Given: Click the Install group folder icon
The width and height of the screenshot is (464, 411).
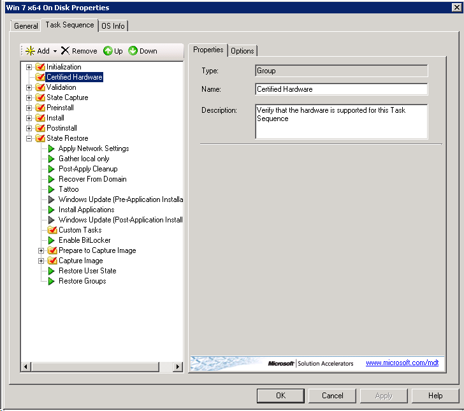Looking at the screenshot, I should point(40,118).
